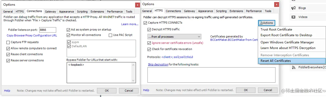
Task: Click the gear icon on the Actions button
Action: click(261, 23)
